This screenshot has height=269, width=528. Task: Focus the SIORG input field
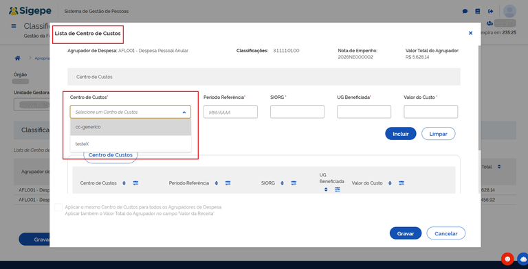tap(297, 112)
